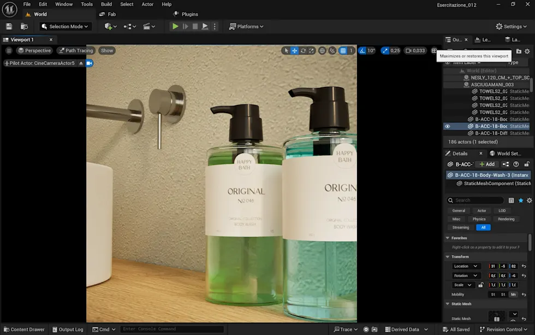Reset Location to default arrow
535x335 pixels.
524,266
